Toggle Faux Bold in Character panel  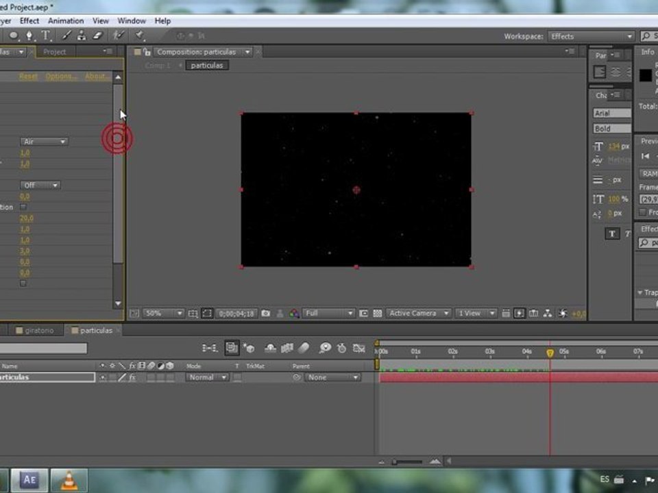[612, 234]
